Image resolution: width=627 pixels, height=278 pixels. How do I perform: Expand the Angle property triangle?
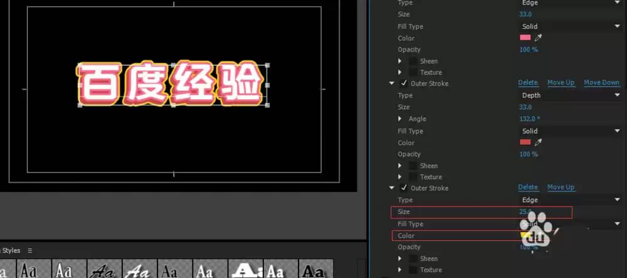point(400,119)
